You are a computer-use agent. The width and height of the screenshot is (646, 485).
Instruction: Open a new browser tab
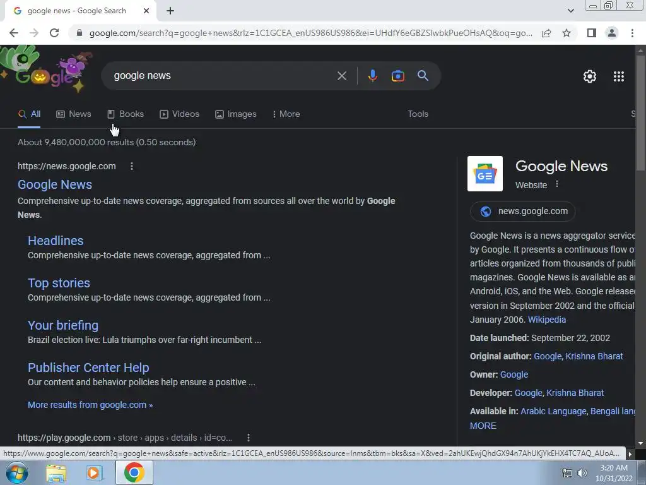(170, 11)
